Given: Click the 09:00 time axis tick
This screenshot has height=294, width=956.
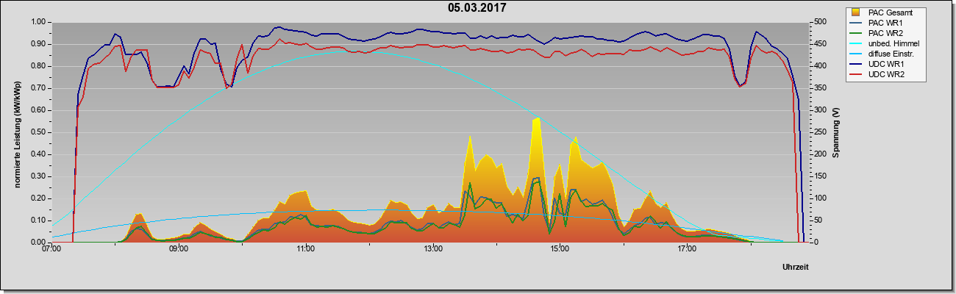Looking at the screenshot, I should tap(178, 248).
